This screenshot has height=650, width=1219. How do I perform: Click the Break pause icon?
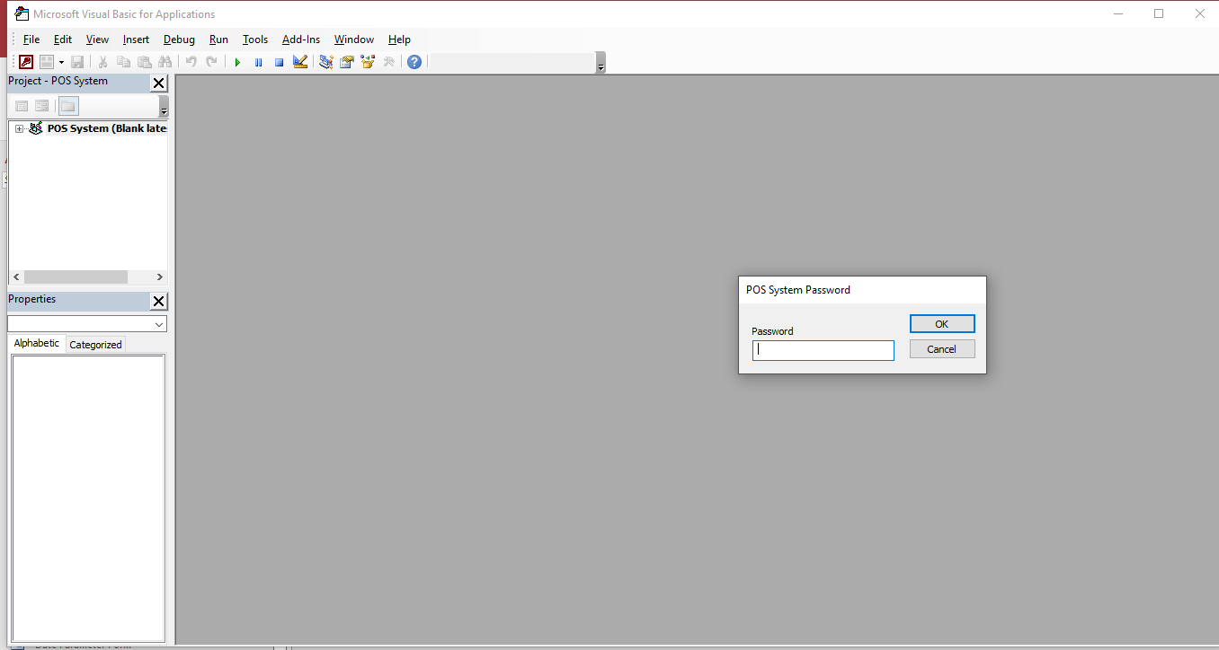click(x=258, y=62)
